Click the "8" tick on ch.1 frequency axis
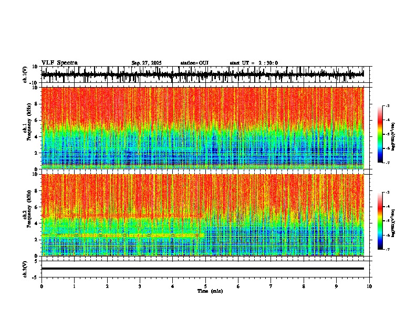 [37, 104]
